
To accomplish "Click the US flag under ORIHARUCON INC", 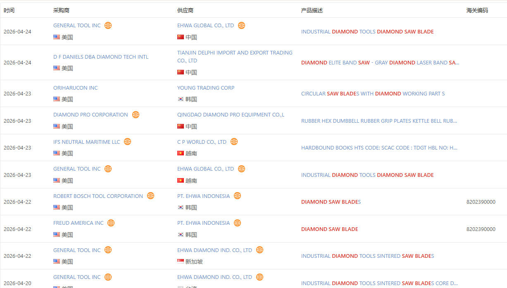I will pos(57,99).
